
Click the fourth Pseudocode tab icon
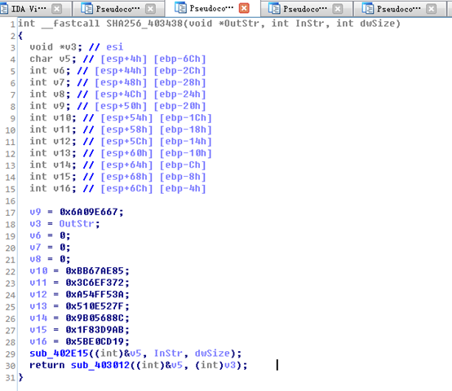pyautogui.click(x=274, y=9)
